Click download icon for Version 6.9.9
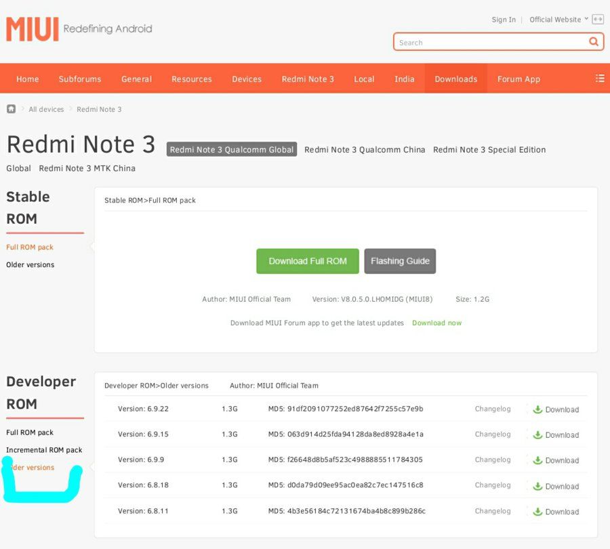 click(537, 460)
